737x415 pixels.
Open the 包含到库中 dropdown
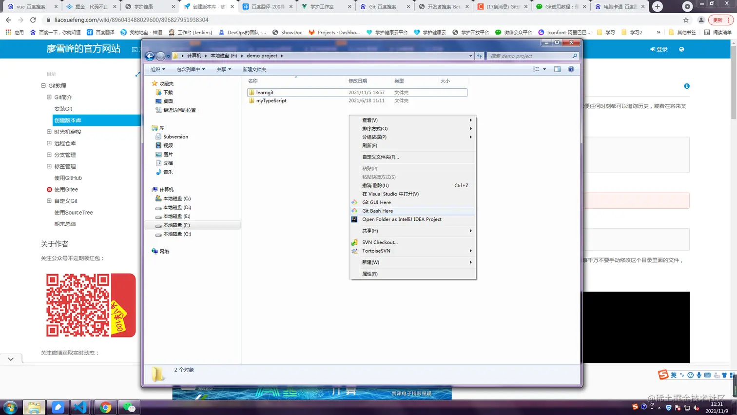191,69
